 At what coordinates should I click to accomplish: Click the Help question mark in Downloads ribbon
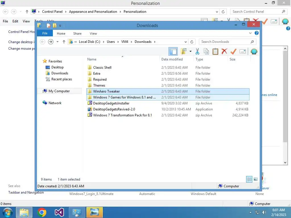[x=257, y=33]
